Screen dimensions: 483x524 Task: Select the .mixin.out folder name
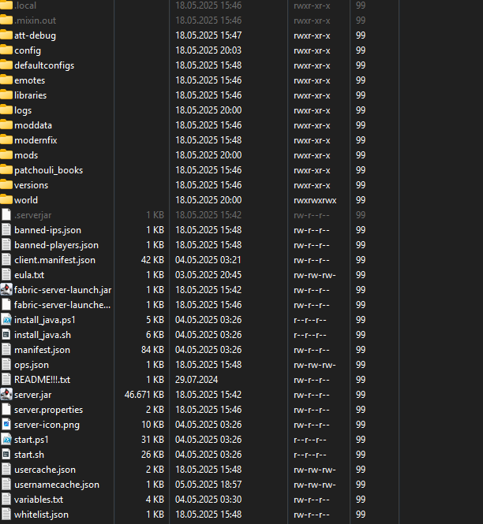[x=36, y=20]
